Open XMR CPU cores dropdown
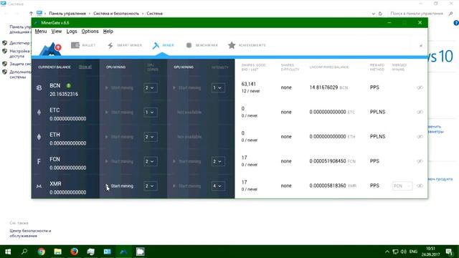The width and height of the screenshot is (459, 258). pyautogui.click(x=150, y=186)
